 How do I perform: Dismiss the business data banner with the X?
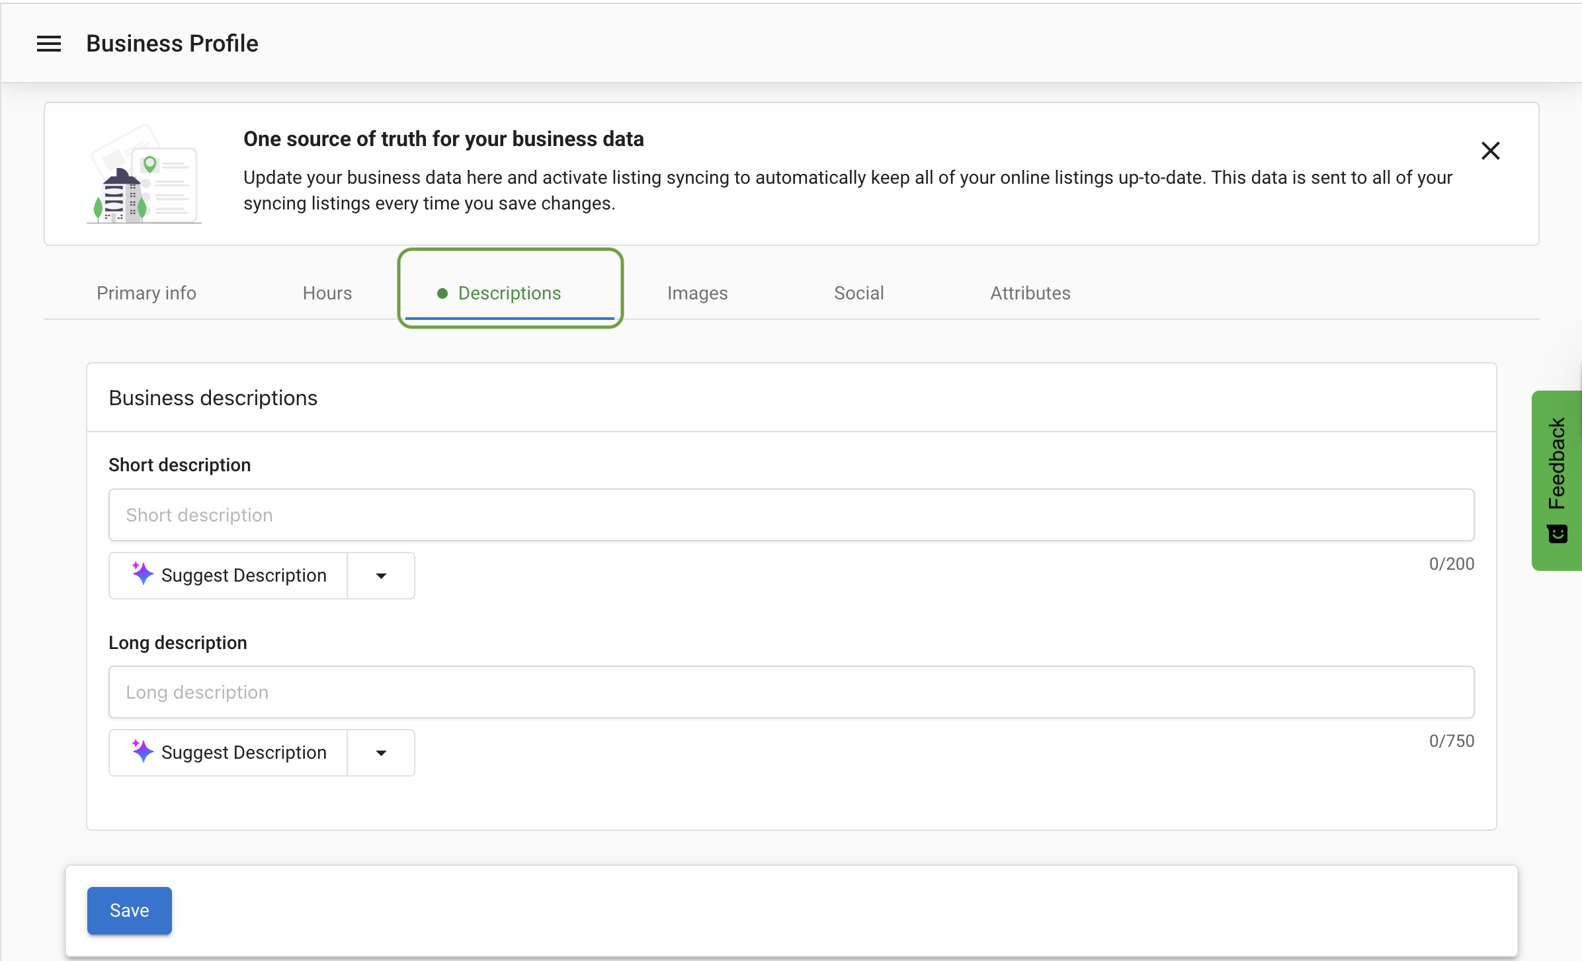(x=1491, y=151)
